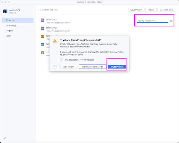Click the ~/IdeaProjects/SeleniumGit1 path text
179x143 pixels.
click(59, 23)
